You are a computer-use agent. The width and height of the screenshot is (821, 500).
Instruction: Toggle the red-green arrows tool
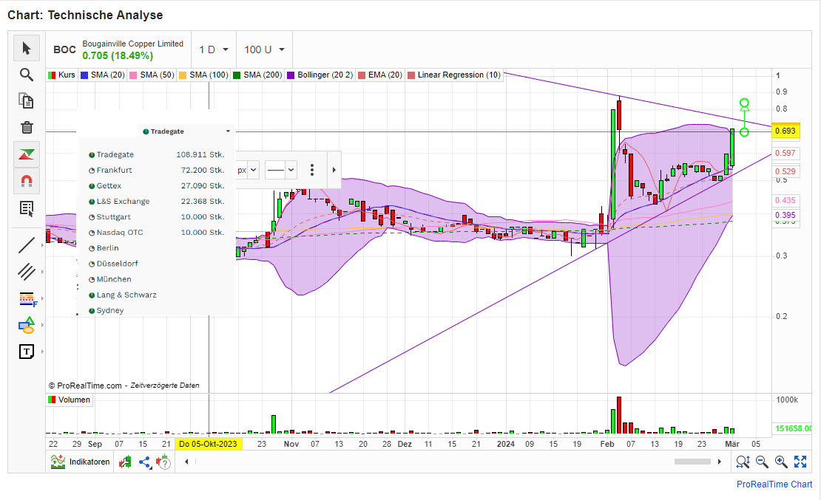click(x=27, y=154)
